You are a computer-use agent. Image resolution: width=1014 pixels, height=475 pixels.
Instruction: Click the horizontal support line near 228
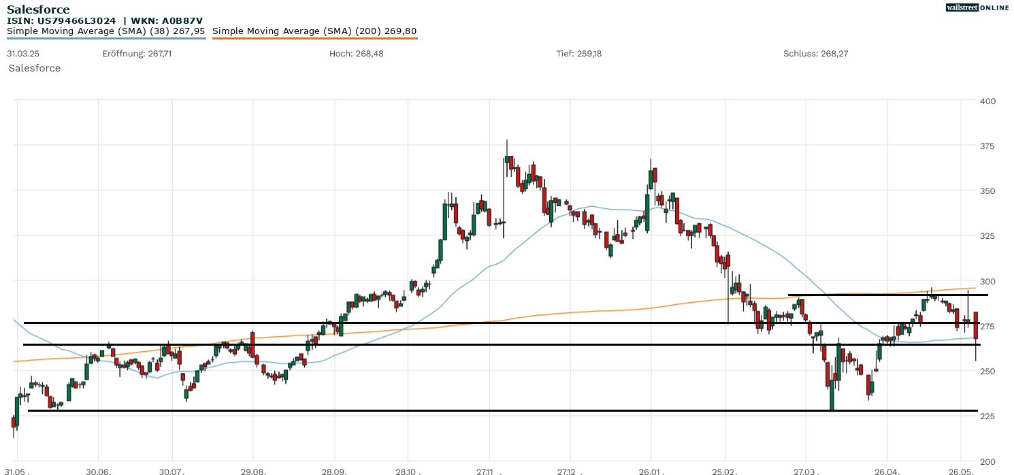point(503,410)
